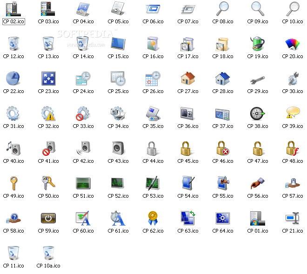Screen dimensions: 307x274
Task: Click the file name CP 10.ico
Action: [x=293, y=21]
